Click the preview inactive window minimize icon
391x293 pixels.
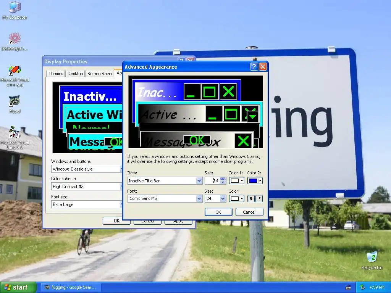point(192,92)
